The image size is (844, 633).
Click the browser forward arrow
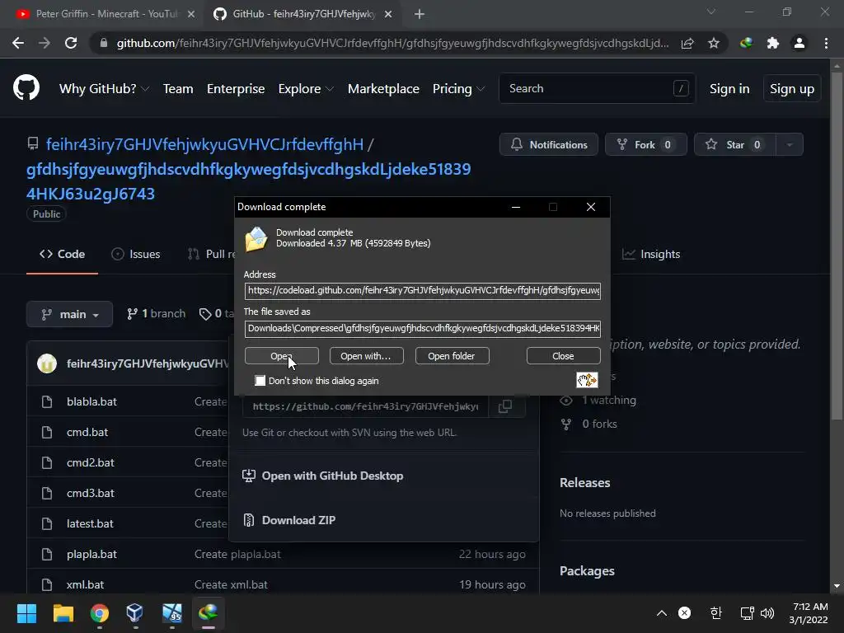(45, 43)
